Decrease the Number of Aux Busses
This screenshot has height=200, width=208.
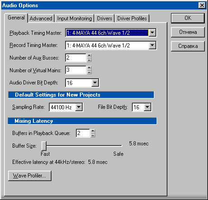[89, 60]
